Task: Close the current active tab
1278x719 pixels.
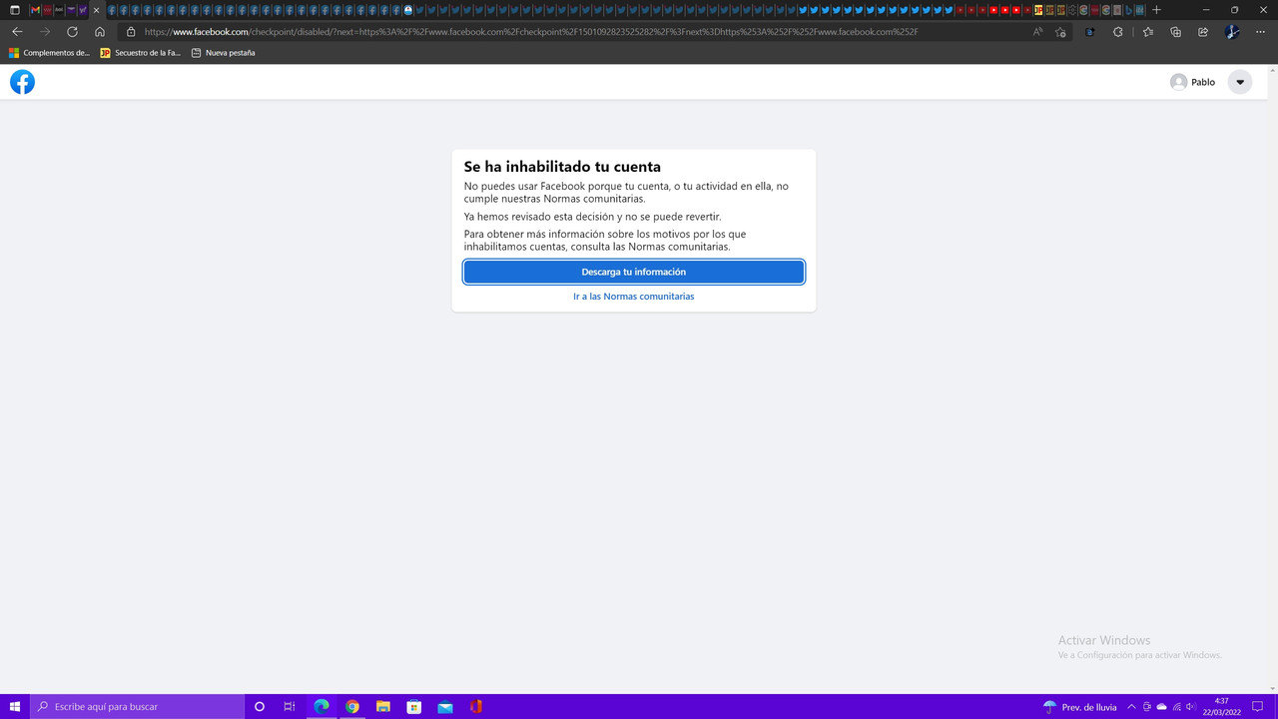Action: (x=96, y=10)
